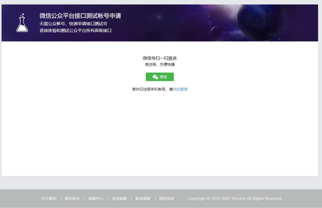Open the 点此登录 phone account login link
Screen dimensions: 322x208
pos(180,89)
